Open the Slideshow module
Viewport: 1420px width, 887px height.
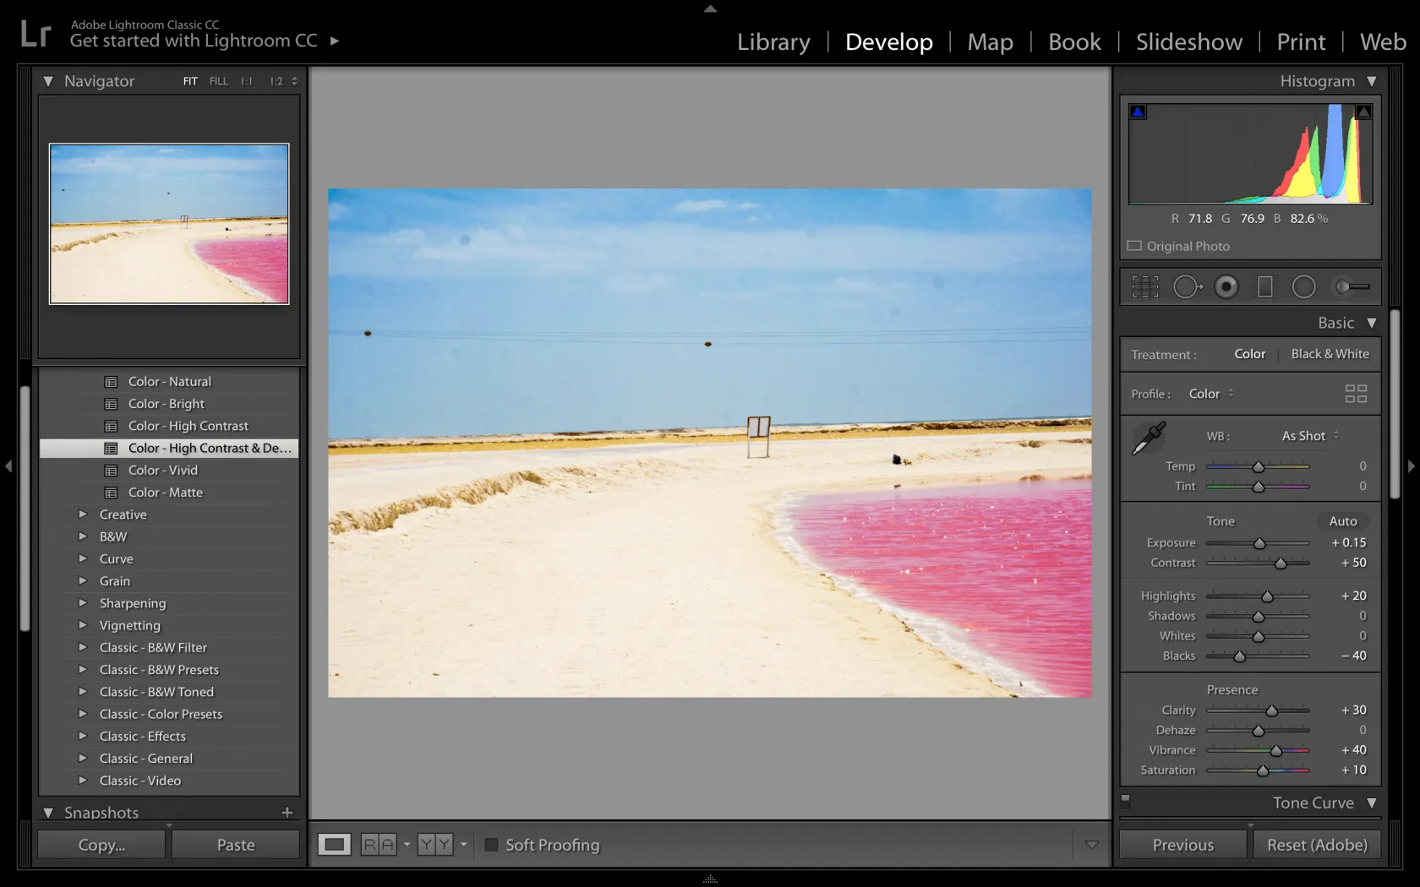coord(1188,42)
